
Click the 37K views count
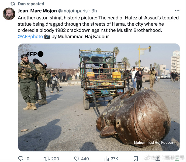click(114, 159)
